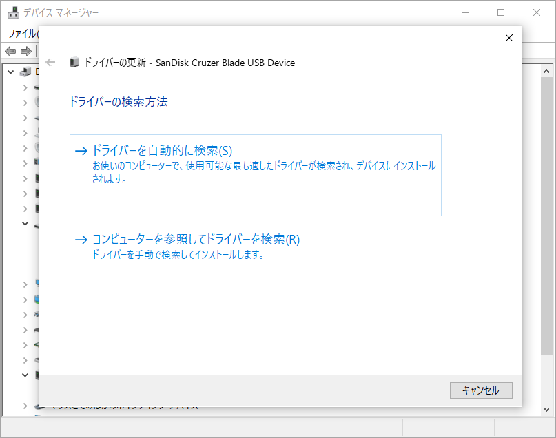Click the vertical scrollbar thumb in Device Manager

pyautogui.click(x=546, y=216)
